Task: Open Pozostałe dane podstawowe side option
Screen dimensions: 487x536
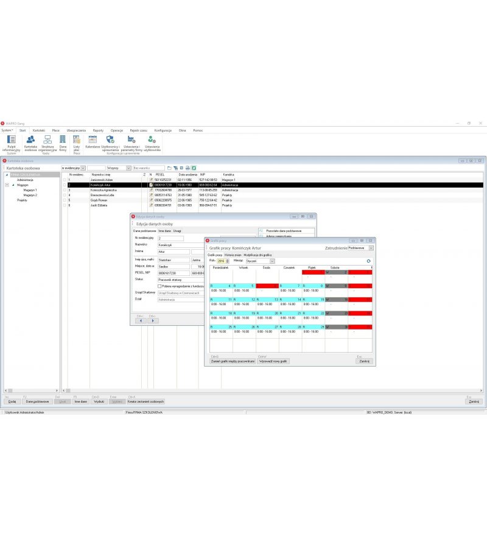Action: 286,231
